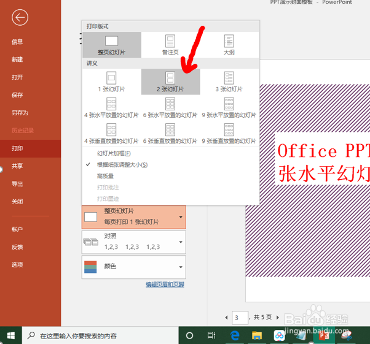This screenshot has height=344, width=370.
Task: Select Print (打印) in sidebar
Action: (31, 148)
